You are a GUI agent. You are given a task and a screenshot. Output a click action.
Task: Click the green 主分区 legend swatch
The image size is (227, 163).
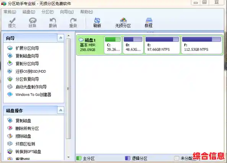[x=79, y=158]
